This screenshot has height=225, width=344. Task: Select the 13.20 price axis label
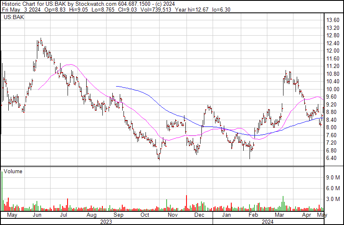(x=333, y=28)
